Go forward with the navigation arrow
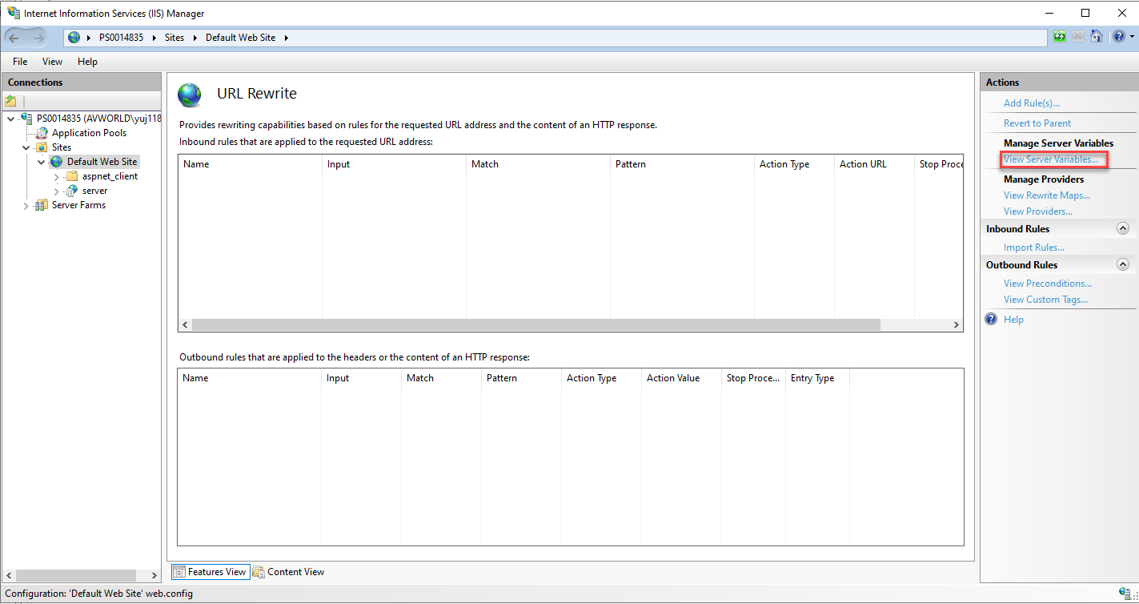The height and width of the screenshot is (604, 1139). click(39, 38)
